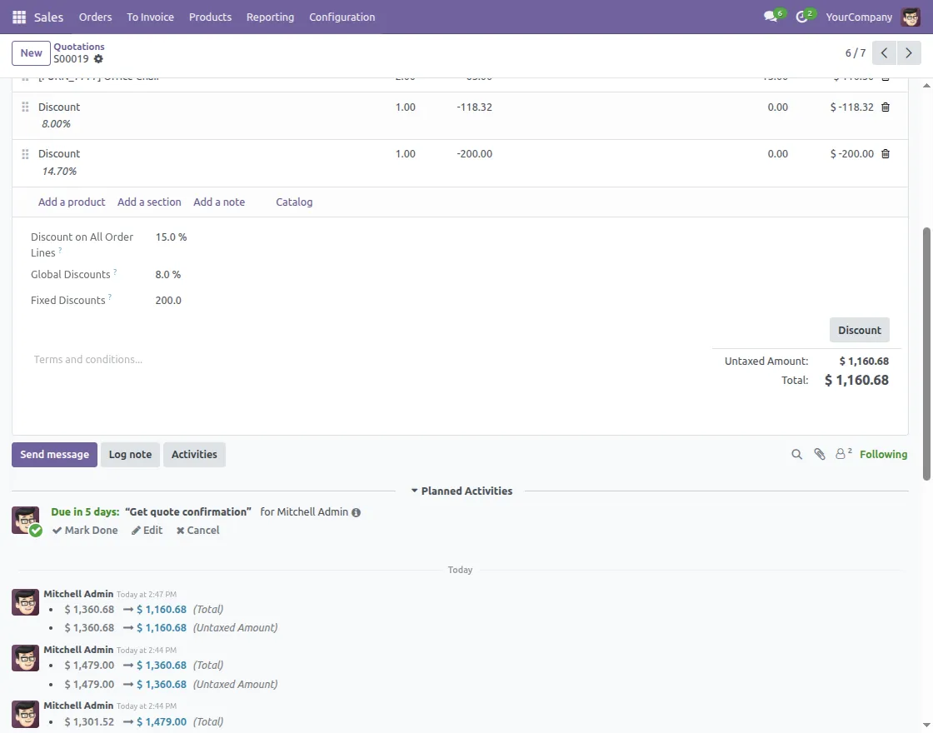This screenshot has height=733, width=933.
Task: Click the gear icon next to S00019
Action: (98, 59)
